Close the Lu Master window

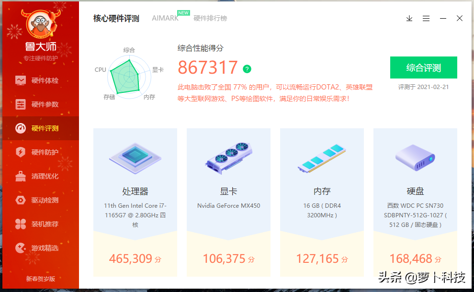(x=460, y=19)
